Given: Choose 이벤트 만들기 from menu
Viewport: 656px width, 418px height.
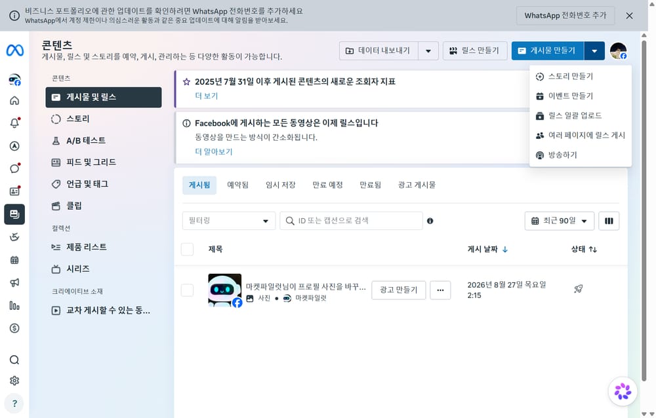Looking at the screenshot, I should coord(581,96).
